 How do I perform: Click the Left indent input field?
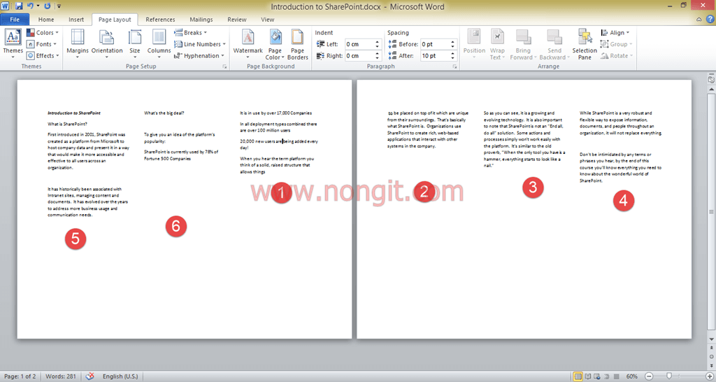(x=359, y=44)
